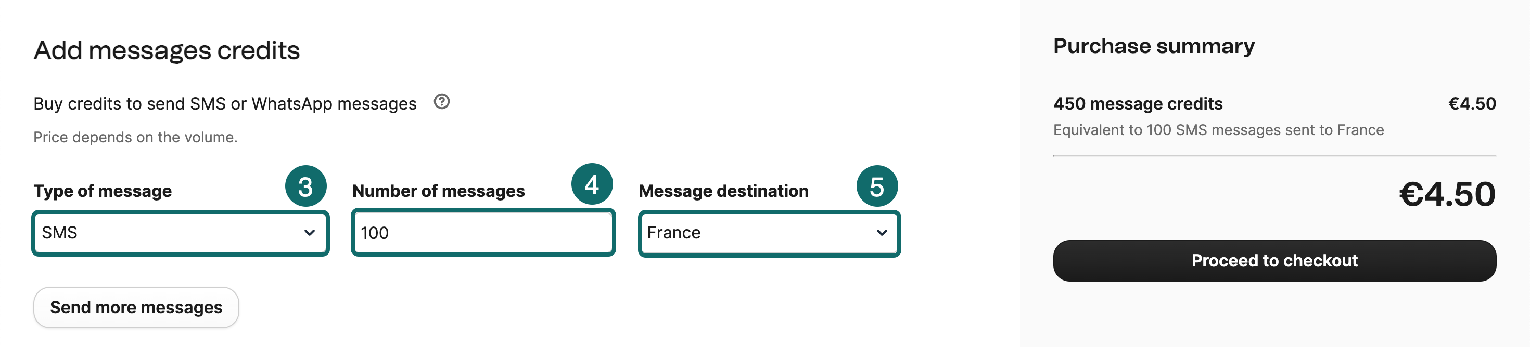Click the number 4 step badge

tap(592, 184)
